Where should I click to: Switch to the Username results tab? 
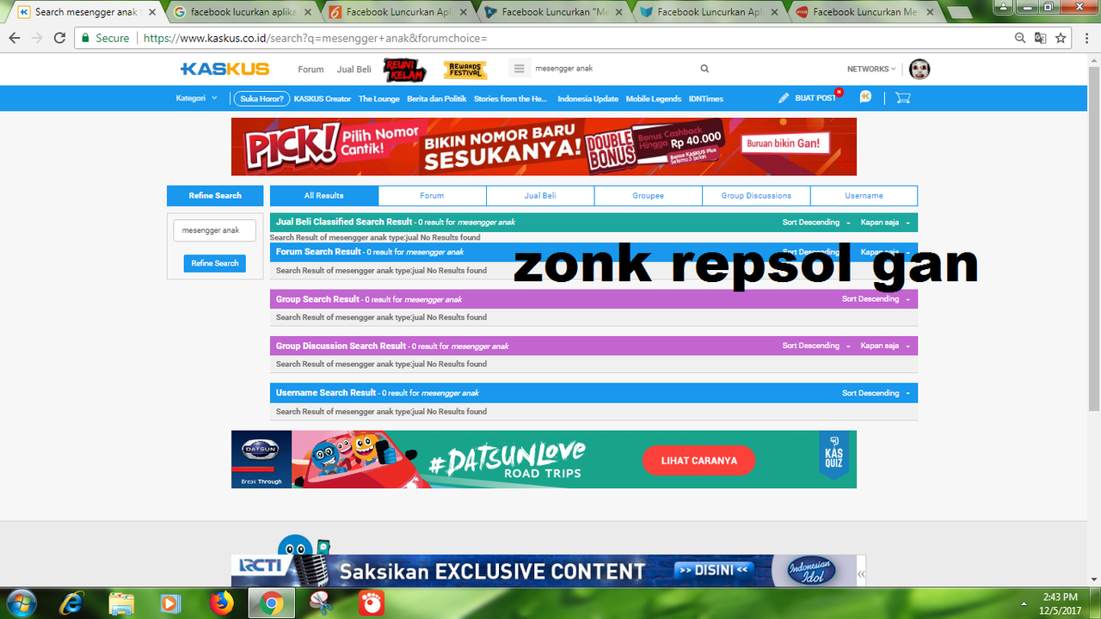click(x=864, y=195)
